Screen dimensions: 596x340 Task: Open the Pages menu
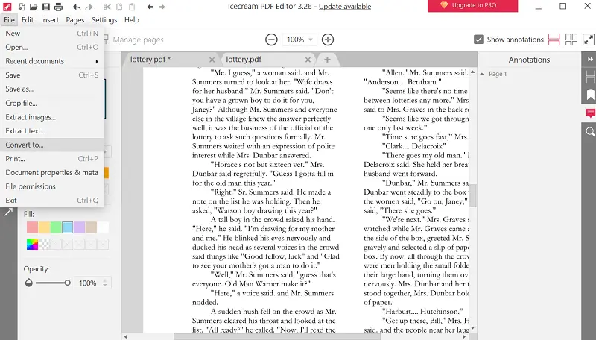pyautogui.click(x=75, y=20)
